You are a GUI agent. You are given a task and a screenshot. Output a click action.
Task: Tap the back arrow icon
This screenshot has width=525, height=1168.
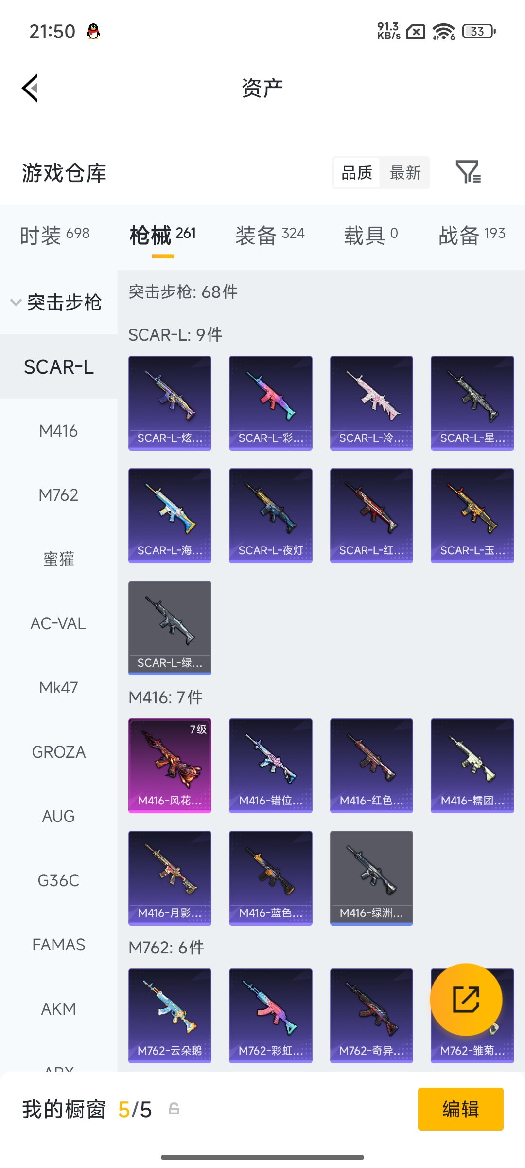pyautogui.click(x=30, y=89)
